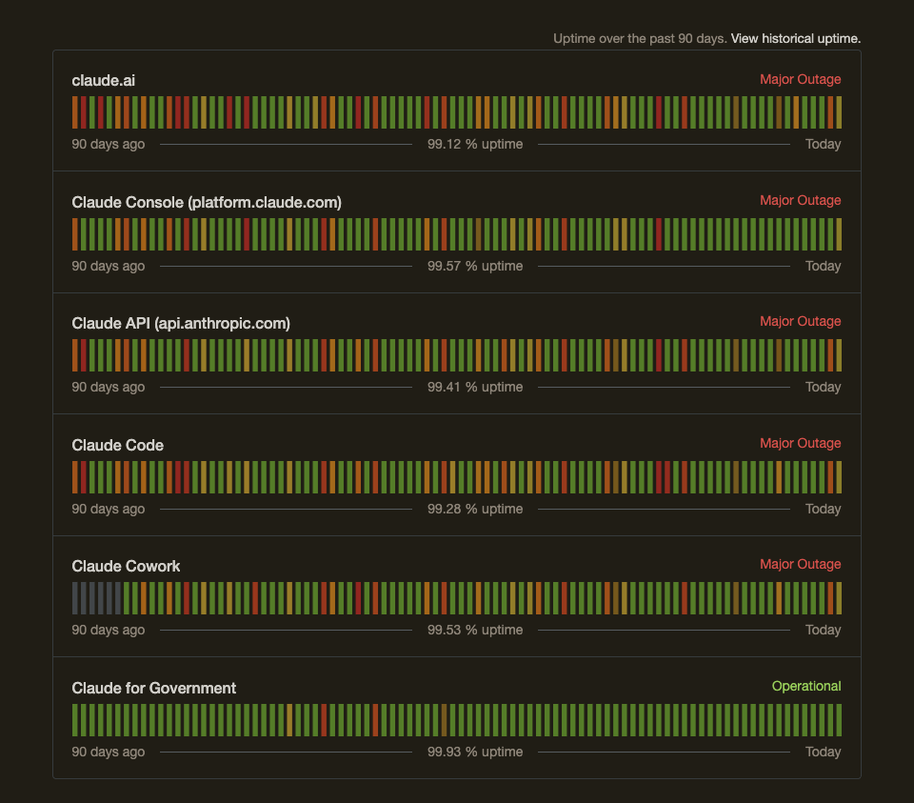This screenshot has width=914, height=803.
Task: Click the oldest day bar in Claude Console row
Action: click(74, 234)
